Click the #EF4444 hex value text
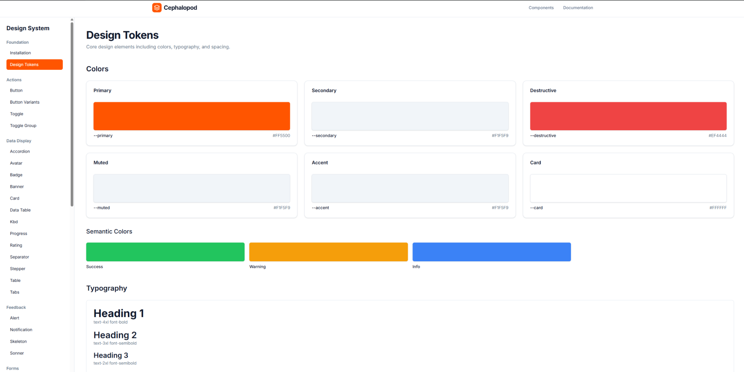 (717, 136)
